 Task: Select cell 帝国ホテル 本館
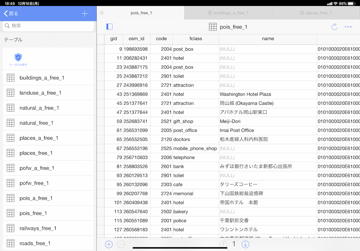pyautogui.click(x=268, y=203)
